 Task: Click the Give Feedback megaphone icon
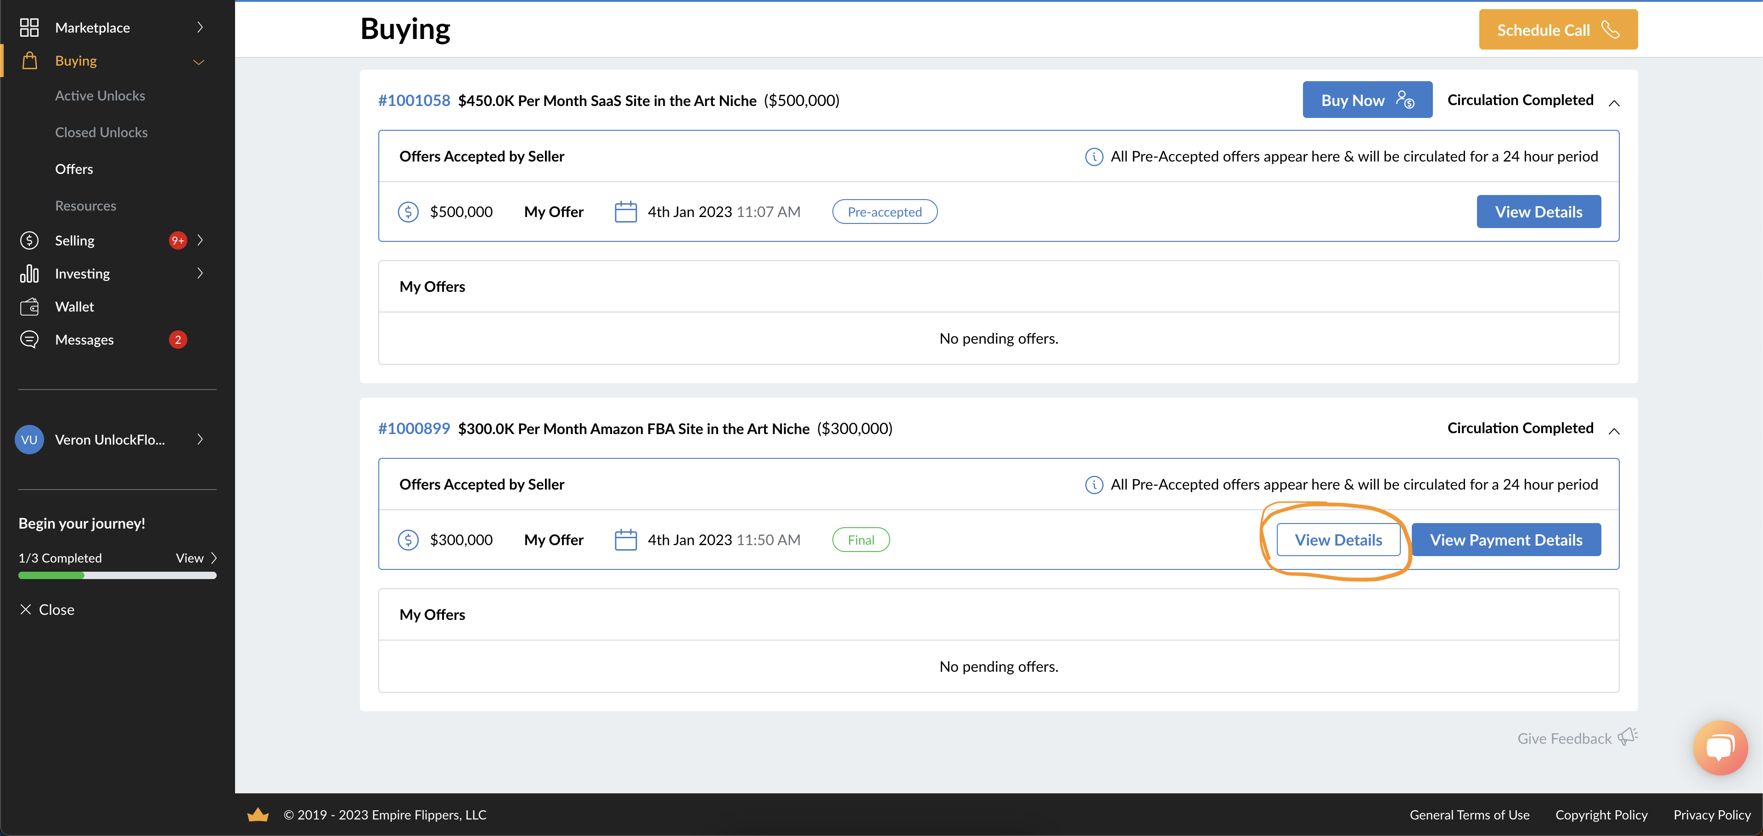point(1628,737)
